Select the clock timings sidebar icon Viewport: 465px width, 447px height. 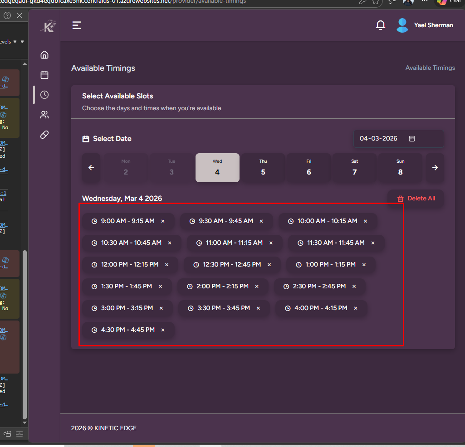click(44, 95)
